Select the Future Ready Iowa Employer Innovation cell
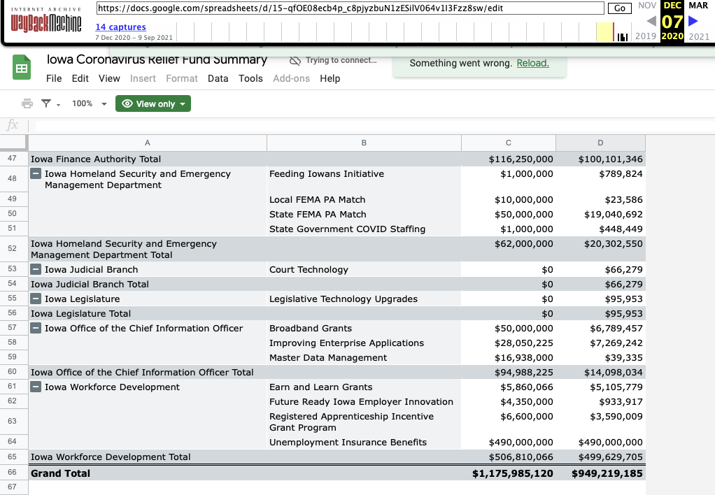 [364, 401]
